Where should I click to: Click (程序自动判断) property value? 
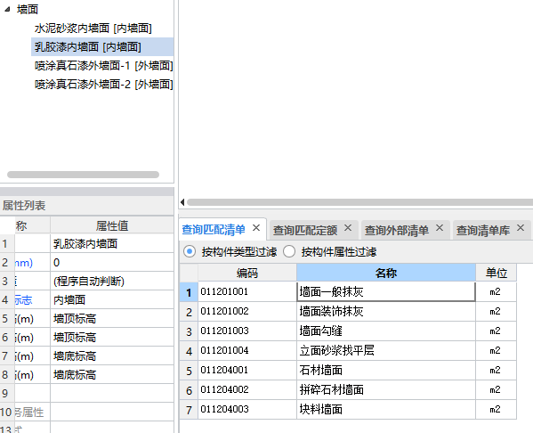click(x=112, y=282)
